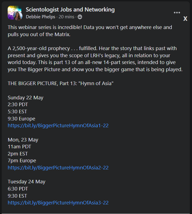Click the "Tuesday 24 May" date line
The height and width of the screenshot is (214, 192).
pyautogui.click(x=27, y=182)
